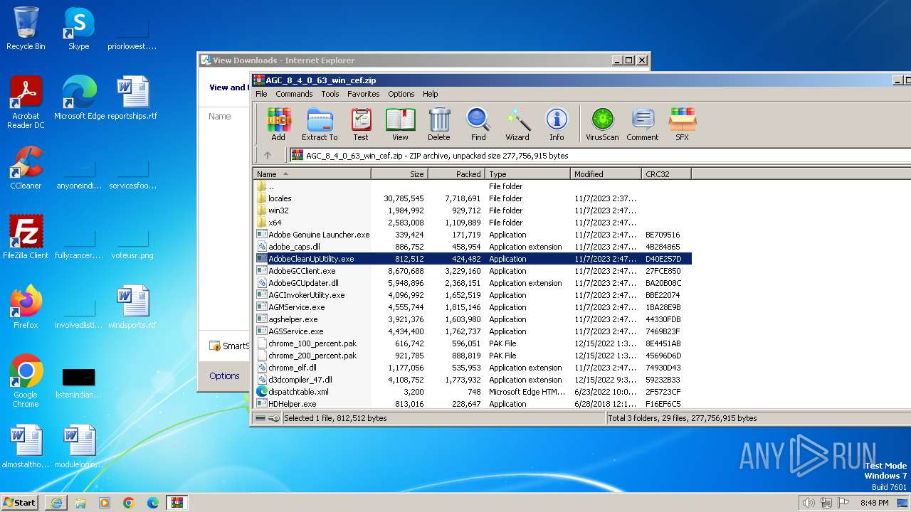Select the locales folder
Viewport: 911px width, 512px height.
[x=280, y=198]
